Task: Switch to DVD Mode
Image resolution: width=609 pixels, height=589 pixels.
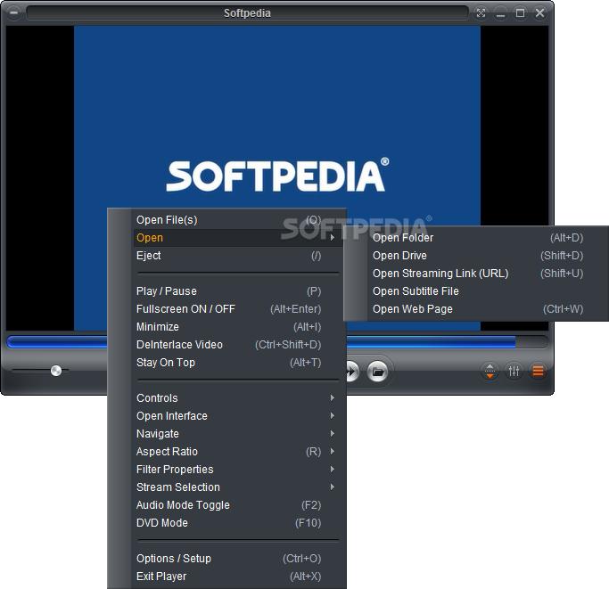Action: click(238, 523)
